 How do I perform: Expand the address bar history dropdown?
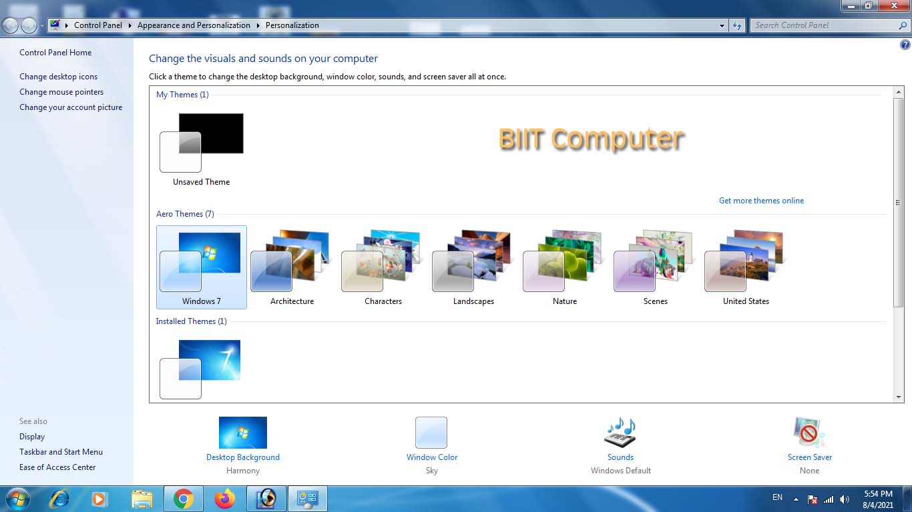coord(722,25)
